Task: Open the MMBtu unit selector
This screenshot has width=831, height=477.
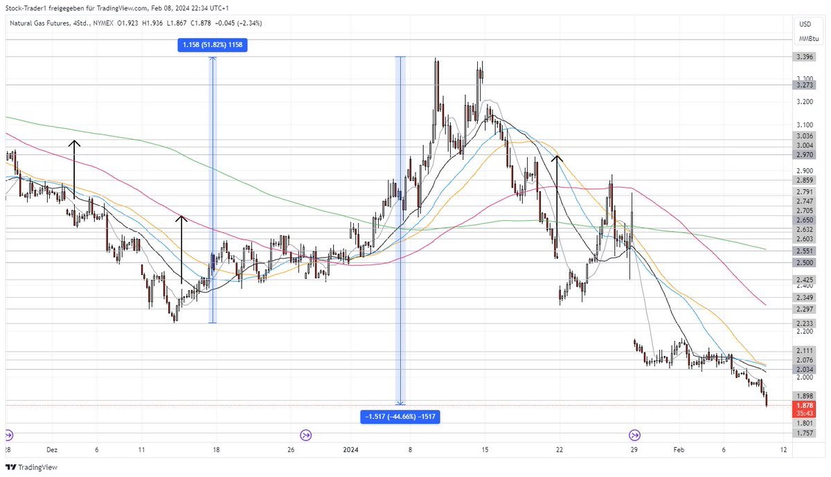Action: pos(807,39)
